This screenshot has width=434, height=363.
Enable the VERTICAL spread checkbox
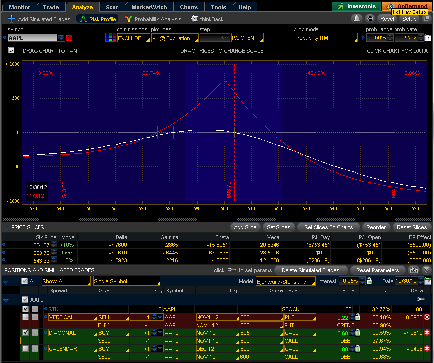tap(25, 317)
